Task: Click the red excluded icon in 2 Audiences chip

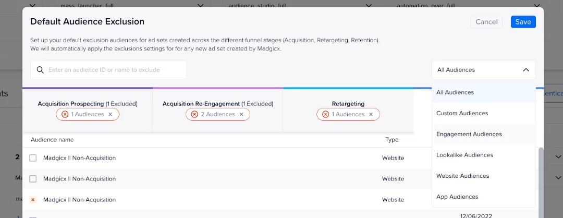Action: [x=194, y=114]
